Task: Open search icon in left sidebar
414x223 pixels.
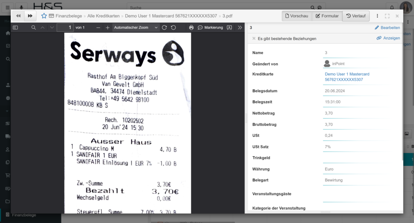Action: pyautogui.click(x=8, y=59)
